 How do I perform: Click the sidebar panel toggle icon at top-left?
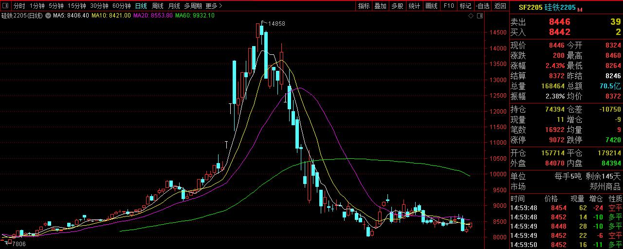pyautogui.click(x=5, y=6)
